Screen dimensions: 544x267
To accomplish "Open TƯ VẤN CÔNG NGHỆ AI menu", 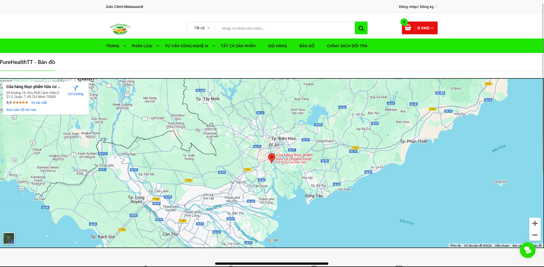I will click(x=186, y=46).
